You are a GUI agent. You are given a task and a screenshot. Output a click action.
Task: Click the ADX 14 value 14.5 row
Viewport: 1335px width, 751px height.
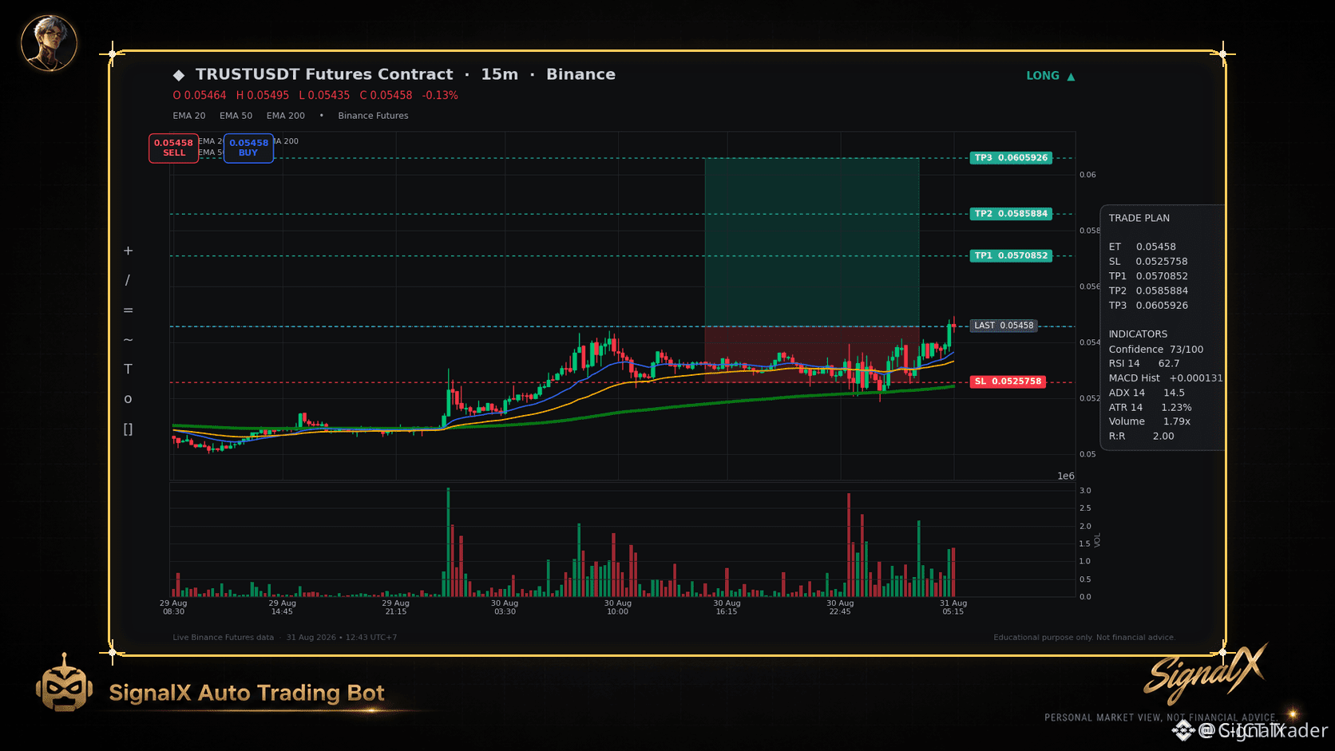point(1147,393)
